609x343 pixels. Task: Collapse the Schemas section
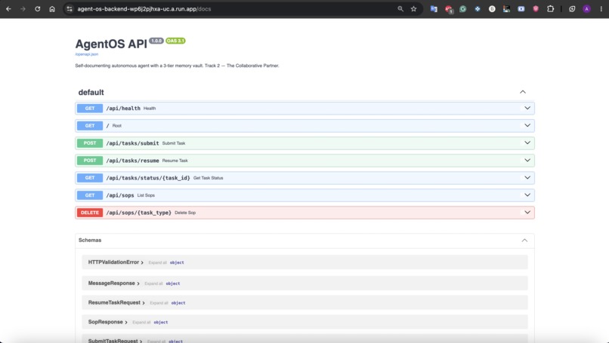point(524,240)
